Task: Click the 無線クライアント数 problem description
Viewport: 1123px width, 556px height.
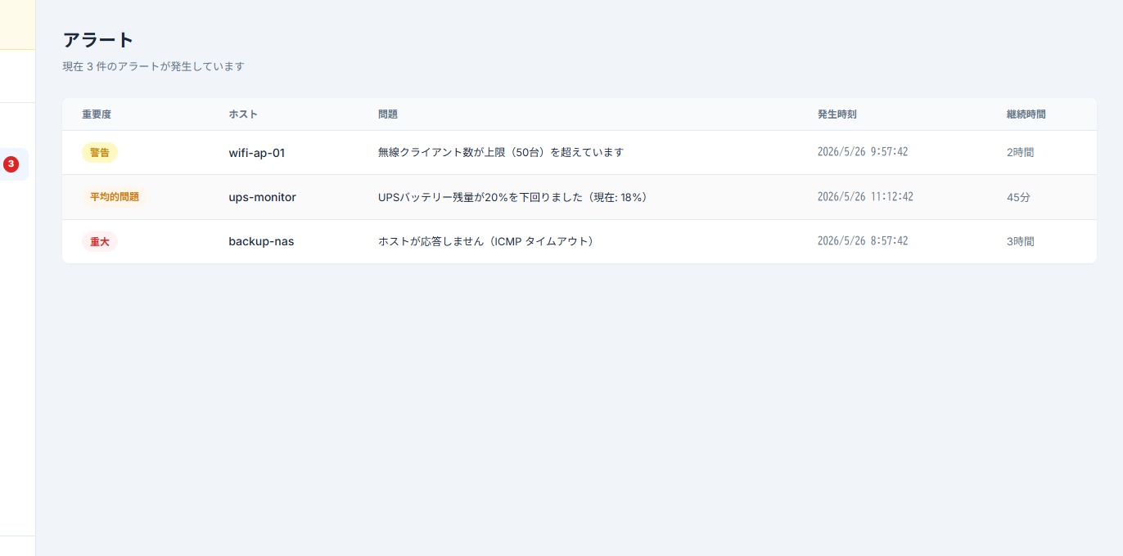Action: [501, 153]
